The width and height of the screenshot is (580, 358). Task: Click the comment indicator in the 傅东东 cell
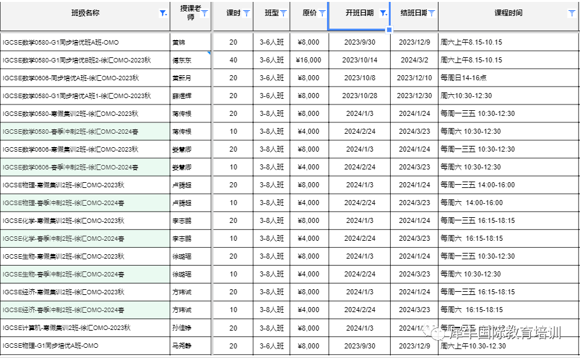209,54
